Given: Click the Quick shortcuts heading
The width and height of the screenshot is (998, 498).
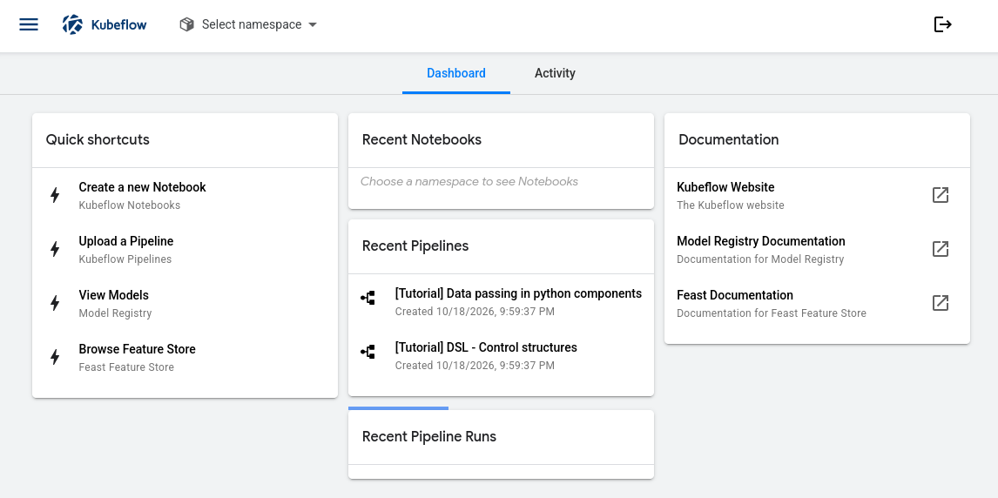Looking at the screenshot, I should coord(98,139).
